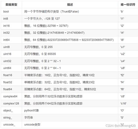
Task: Select the complex64 description text
Action: 53,96
